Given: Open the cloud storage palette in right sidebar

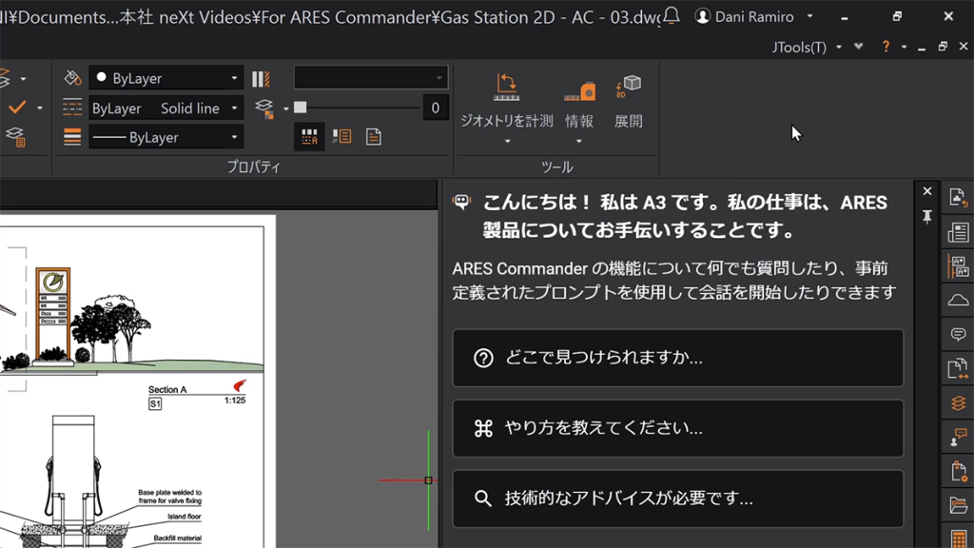Looking at the screenshot, I should click(958, 300).
